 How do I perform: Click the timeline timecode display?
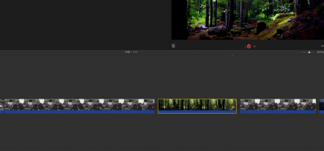[131, 52]
